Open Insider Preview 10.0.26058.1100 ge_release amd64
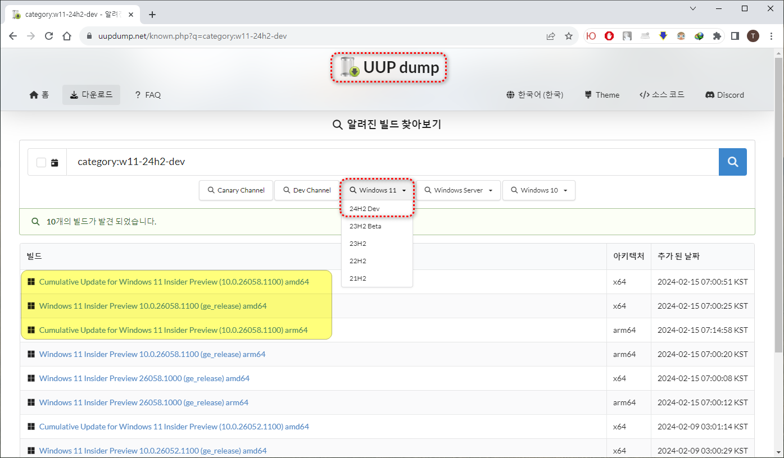Viewport: 784px width, 458px height. pyautogui.click(x=153, y=306)
